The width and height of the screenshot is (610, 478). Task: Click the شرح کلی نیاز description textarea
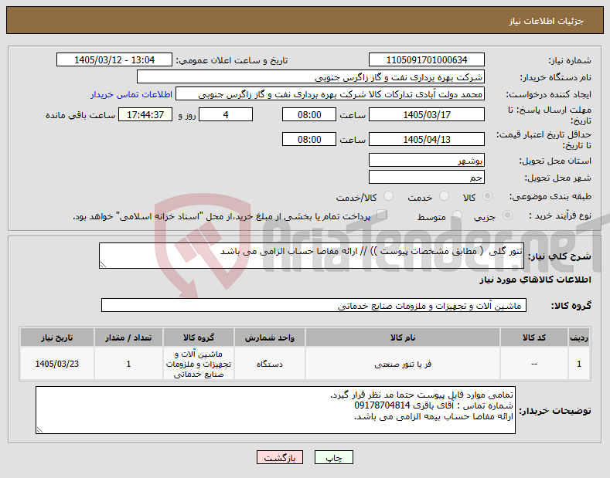(x=312, y=256)
